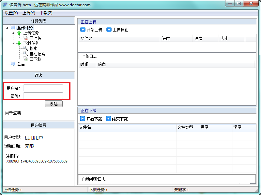Click the upload log 时间 column header
Screen dimensions: 261x195
87,64
